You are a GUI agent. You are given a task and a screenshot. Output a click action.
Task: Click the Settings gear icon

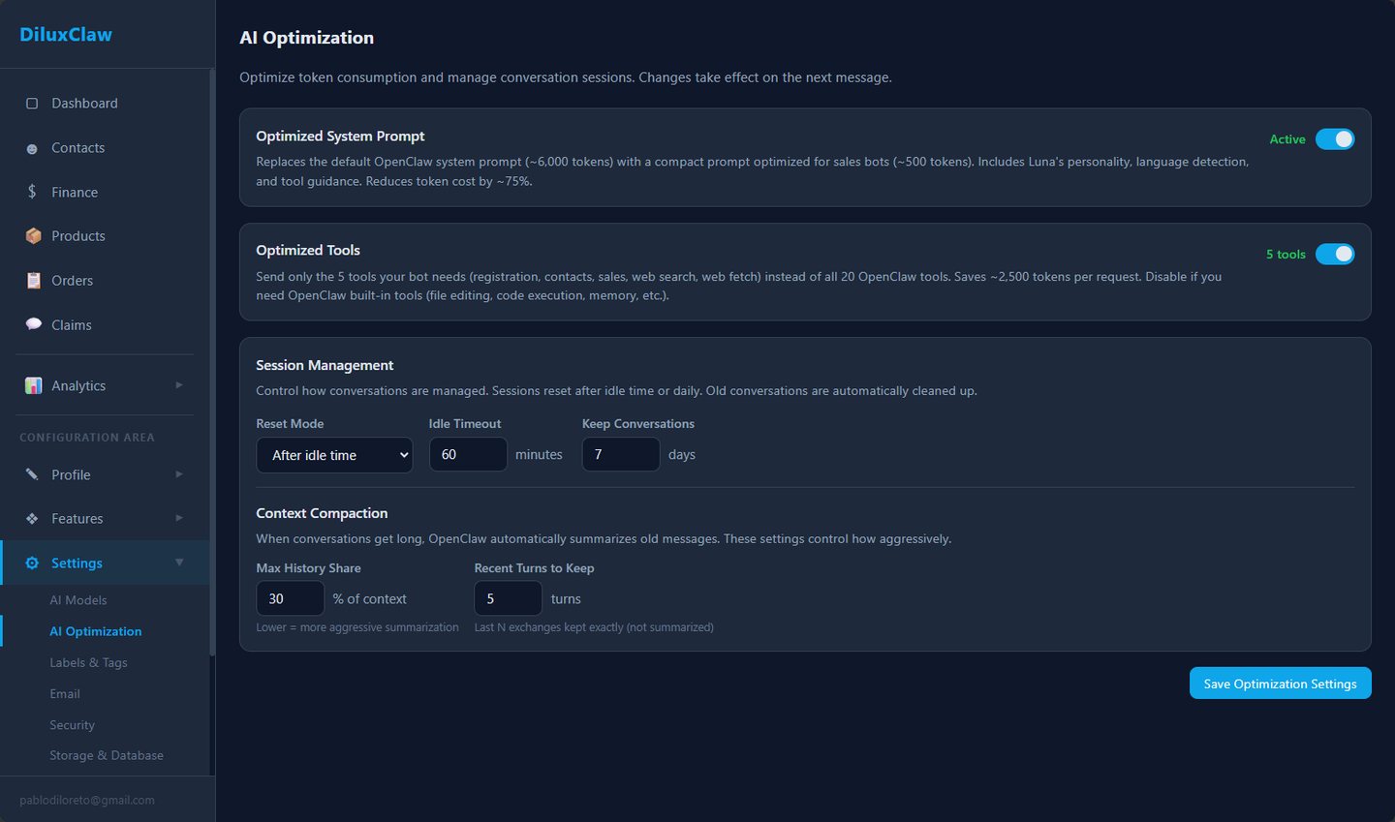tap(32, 563)
